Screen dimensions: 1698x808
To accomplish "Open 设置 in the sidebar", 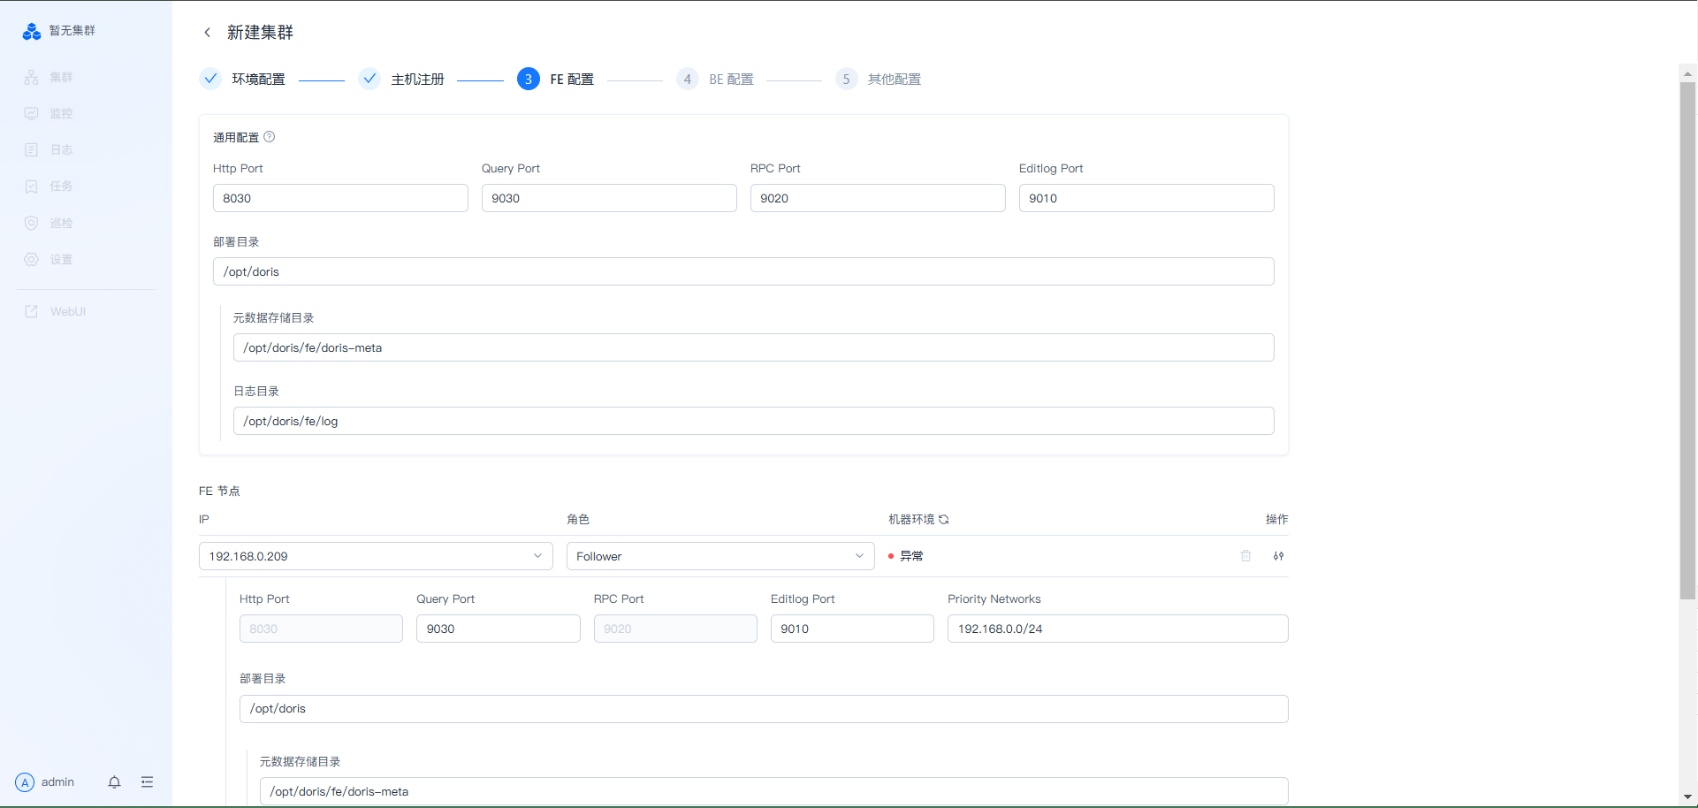I will (61, 260).
